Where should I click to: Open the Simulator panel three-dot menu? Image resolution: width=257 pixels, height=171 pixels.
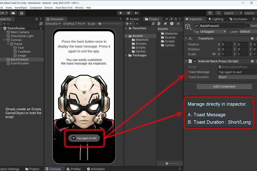coord(120,19)
